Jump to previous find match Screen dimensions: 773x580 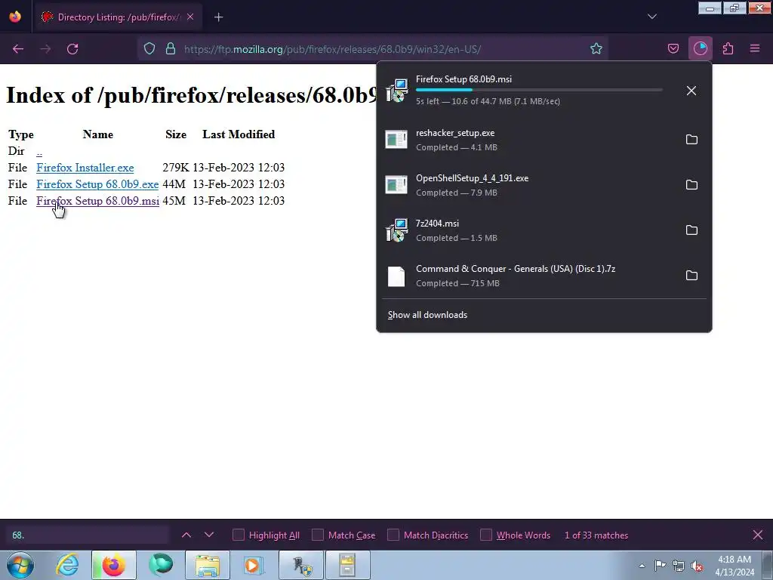(x=186, y=535)
